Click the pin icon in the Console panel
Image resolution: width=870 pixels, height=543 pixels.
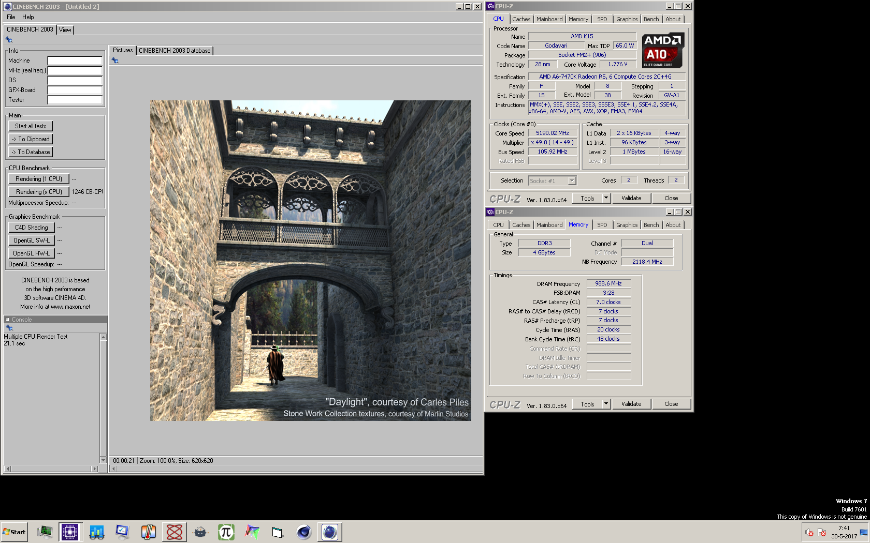(x=9, y=328)
